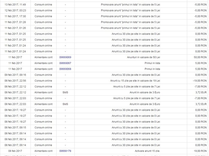Open transaction link 09669069
This screenshot has width=209, height=156.
(x=65, y=57)
